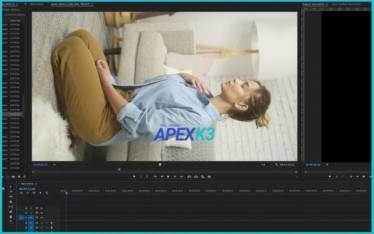The image size is (374, 234).
Task: Play sequence in Program monitor
Action: (x=364, y=177)
